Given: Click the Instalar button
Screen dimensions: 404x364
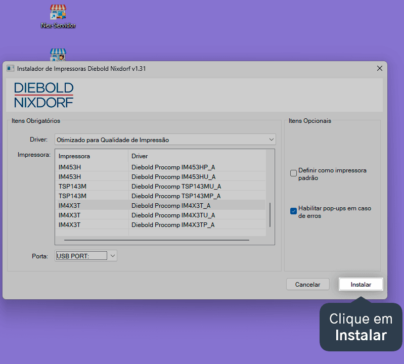Looking at the screenshot, I should [x=361, y=285].
